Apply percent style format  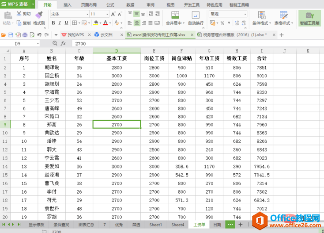(222, 23)
